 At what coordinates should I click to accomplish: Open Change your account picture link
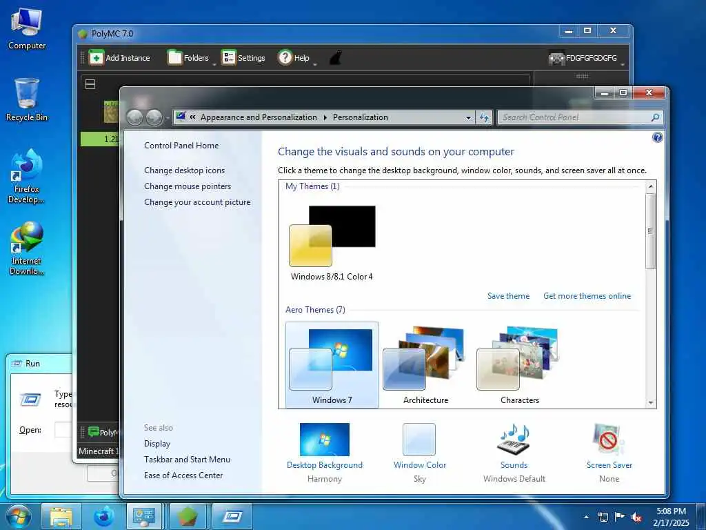(x=197, y=202)
